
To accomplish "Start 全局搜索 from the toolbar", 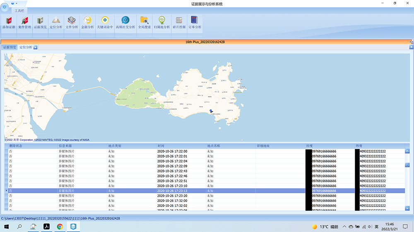I will point(144,23).
